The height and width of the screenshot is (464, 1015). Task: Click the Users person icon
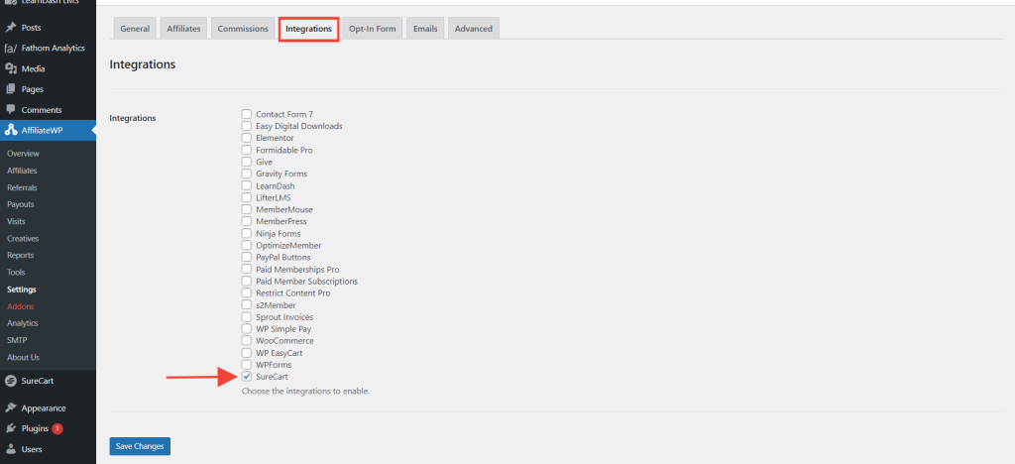point(10,449)
